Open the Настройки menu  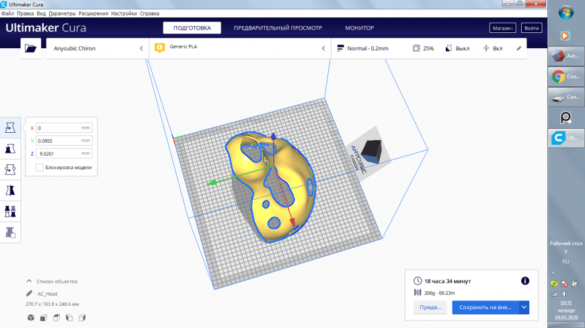[x=124, y=13]
